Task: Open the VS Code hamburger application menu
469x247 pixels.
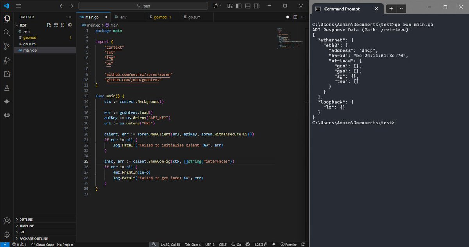Action: [x=18, y=6]
